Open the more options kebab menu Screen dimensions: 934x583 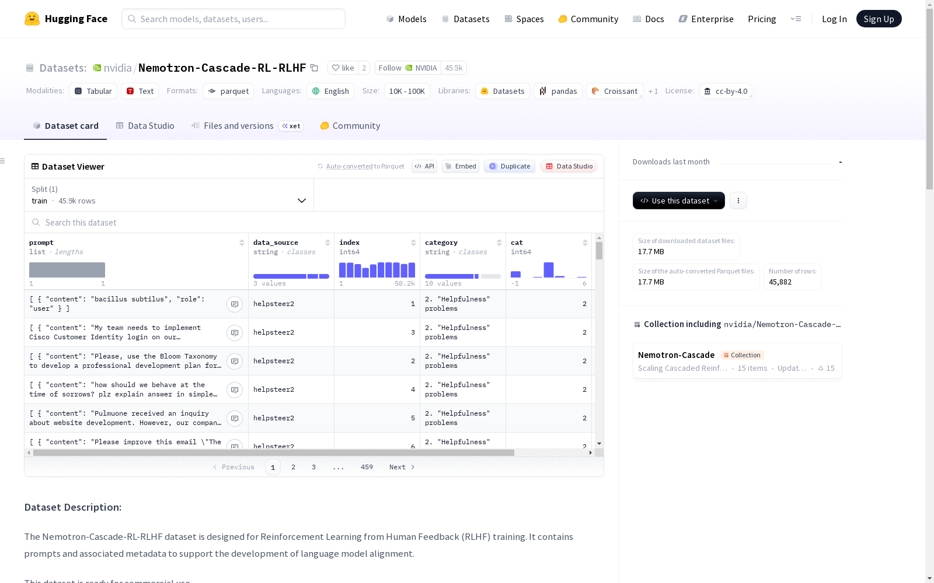(738, 201)
